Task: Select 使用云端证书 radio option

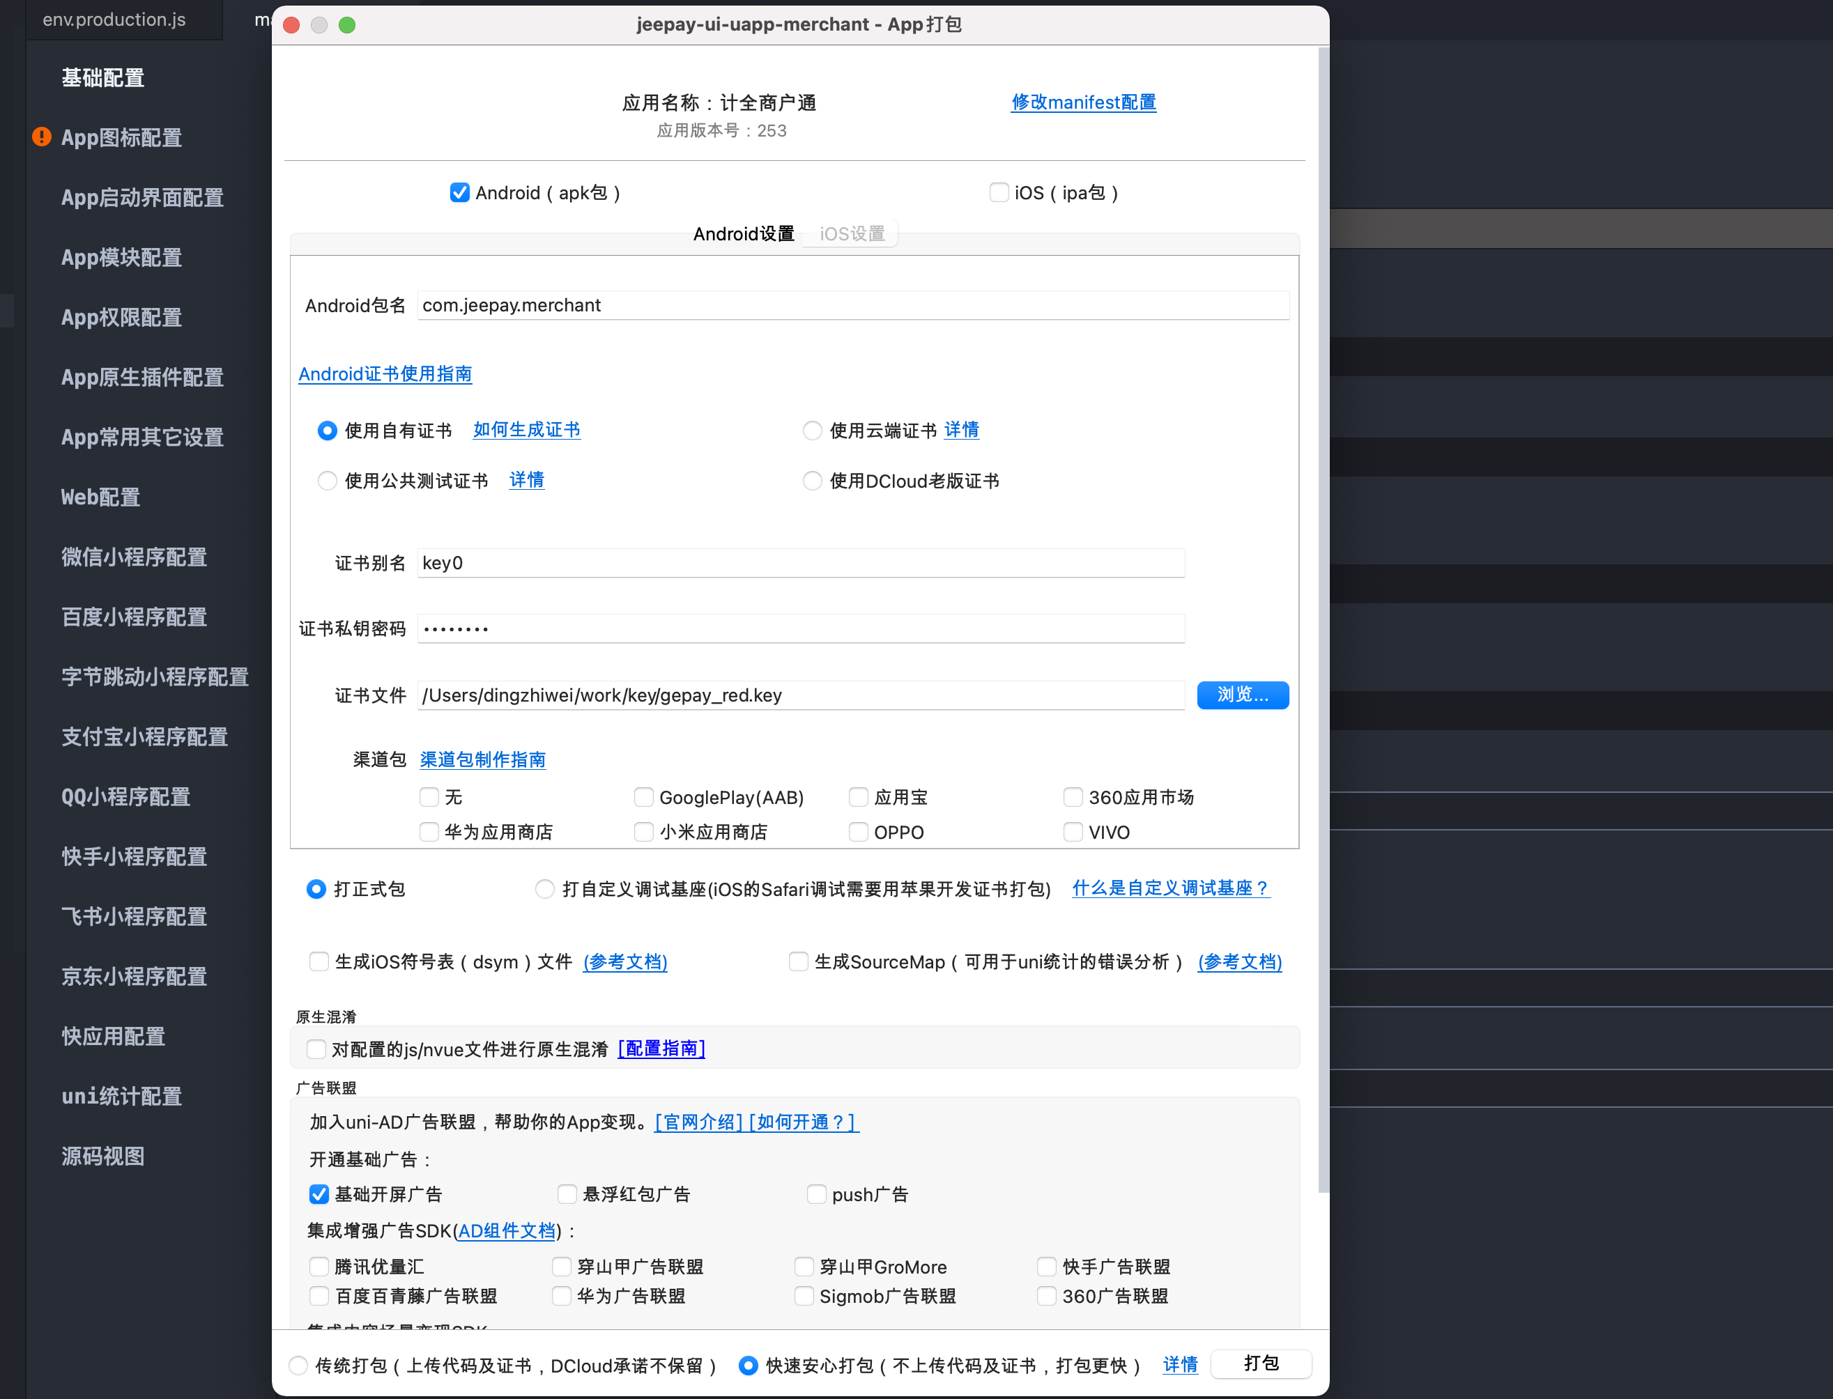Action: coord(812,431)
